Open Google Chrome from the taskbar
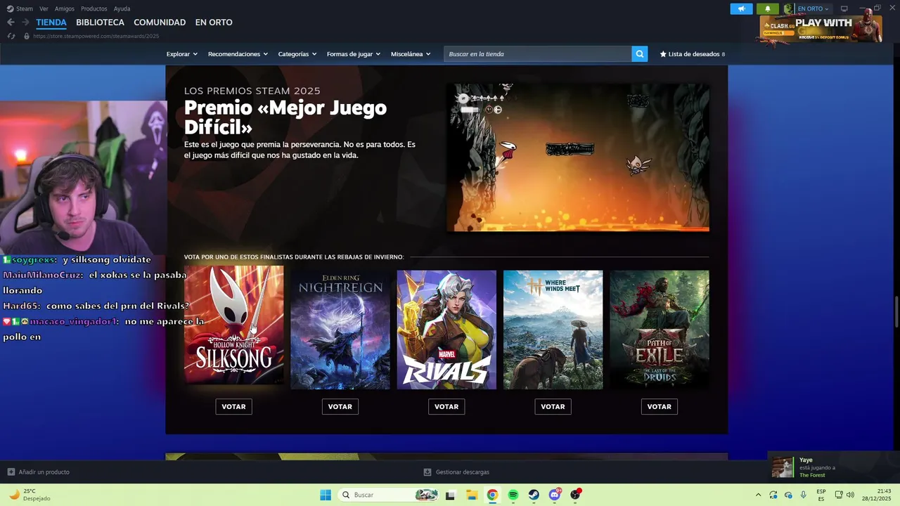 [492, 495]
